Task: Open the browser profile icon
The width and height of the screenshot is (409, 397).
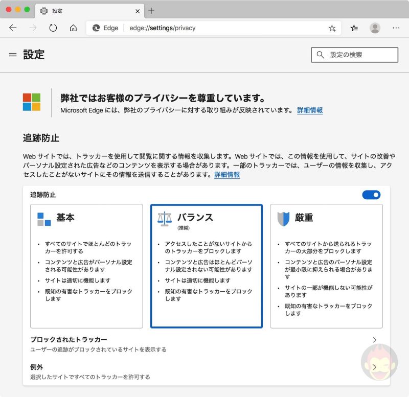Action: (375, 28)
